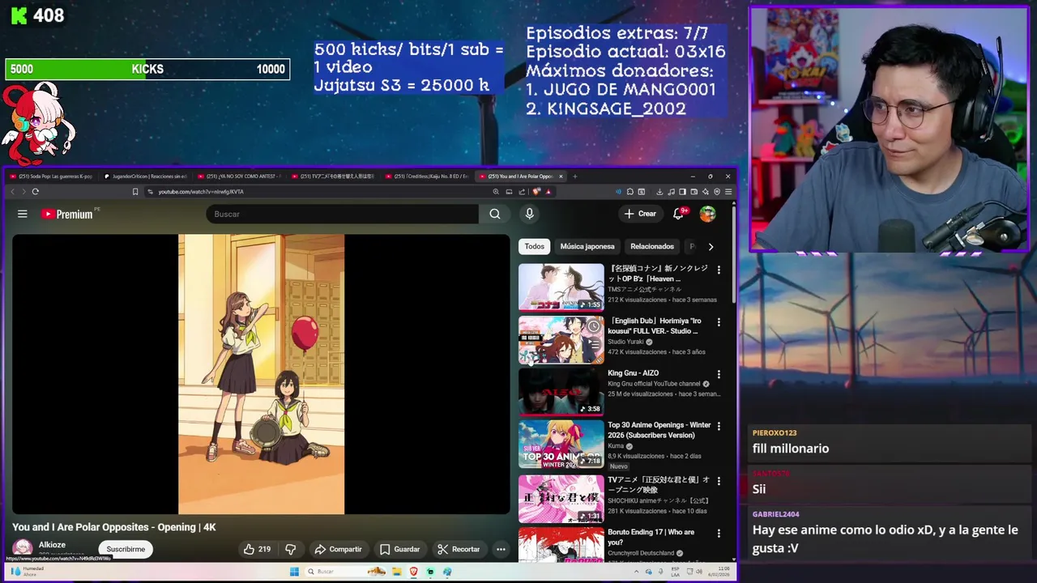Open the YouTube account avatar menu

(708, 214)
